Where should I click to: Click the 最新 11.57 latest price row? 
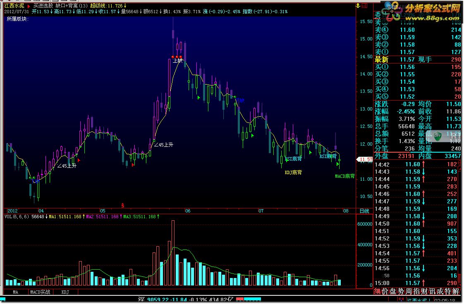[x=418, y=59]
